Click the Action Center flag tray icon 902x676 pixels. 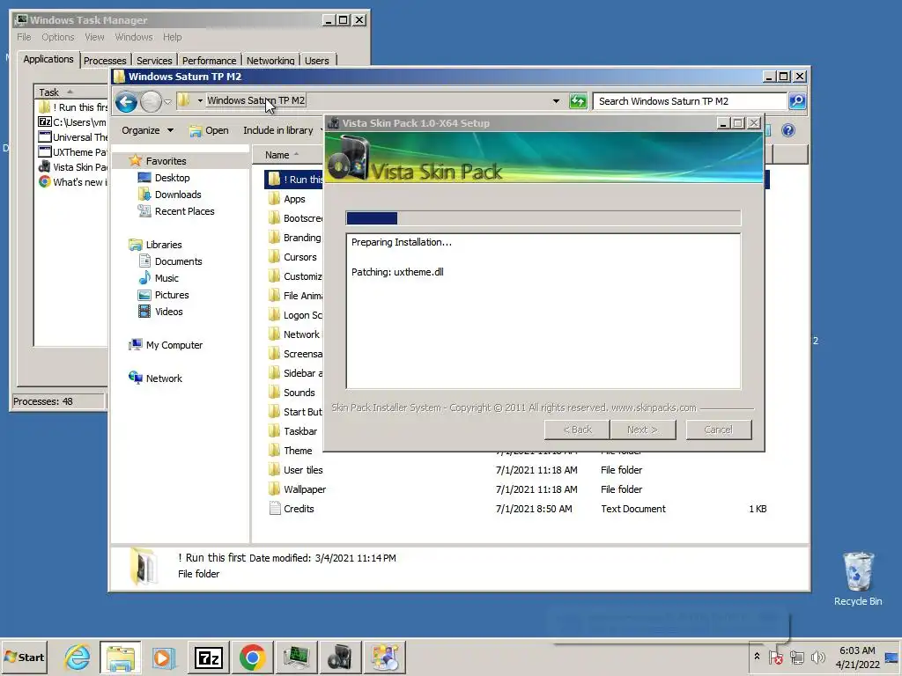click(775, 657)
